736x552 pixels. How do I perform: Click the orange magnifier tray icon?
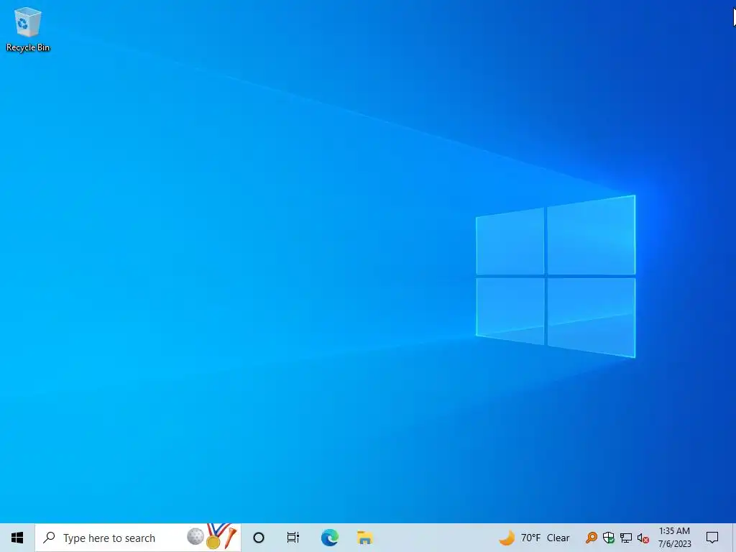tap(591, 538)
